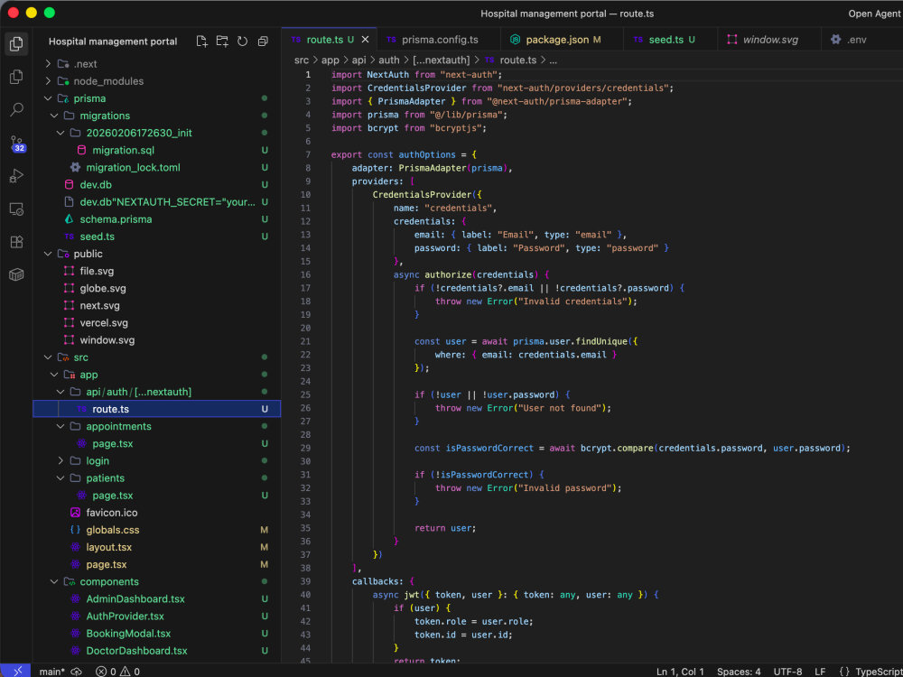Open the Explorer view in activity bar
The width and height of the screenshot is (903, 677).
point(16,43)
